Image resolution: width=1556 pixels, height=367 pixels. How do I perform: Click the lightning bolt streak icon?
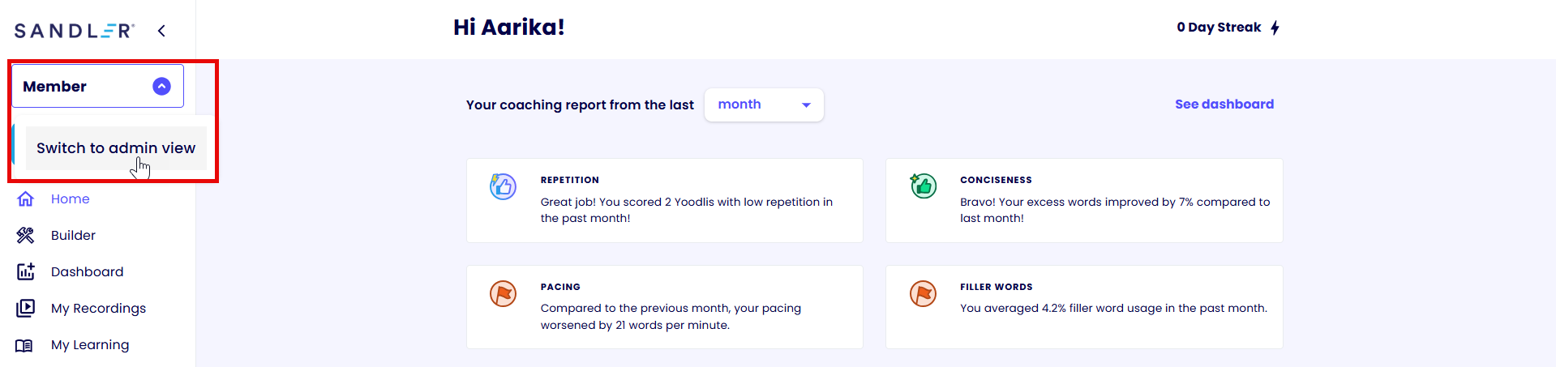(x=1275, y=28)
